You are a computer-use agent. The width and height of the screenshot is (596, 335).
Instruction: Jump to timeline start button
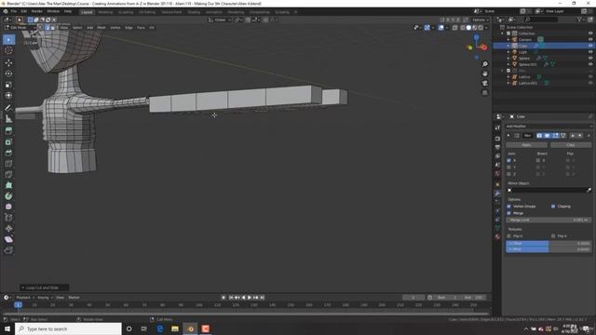coord(231,298)
